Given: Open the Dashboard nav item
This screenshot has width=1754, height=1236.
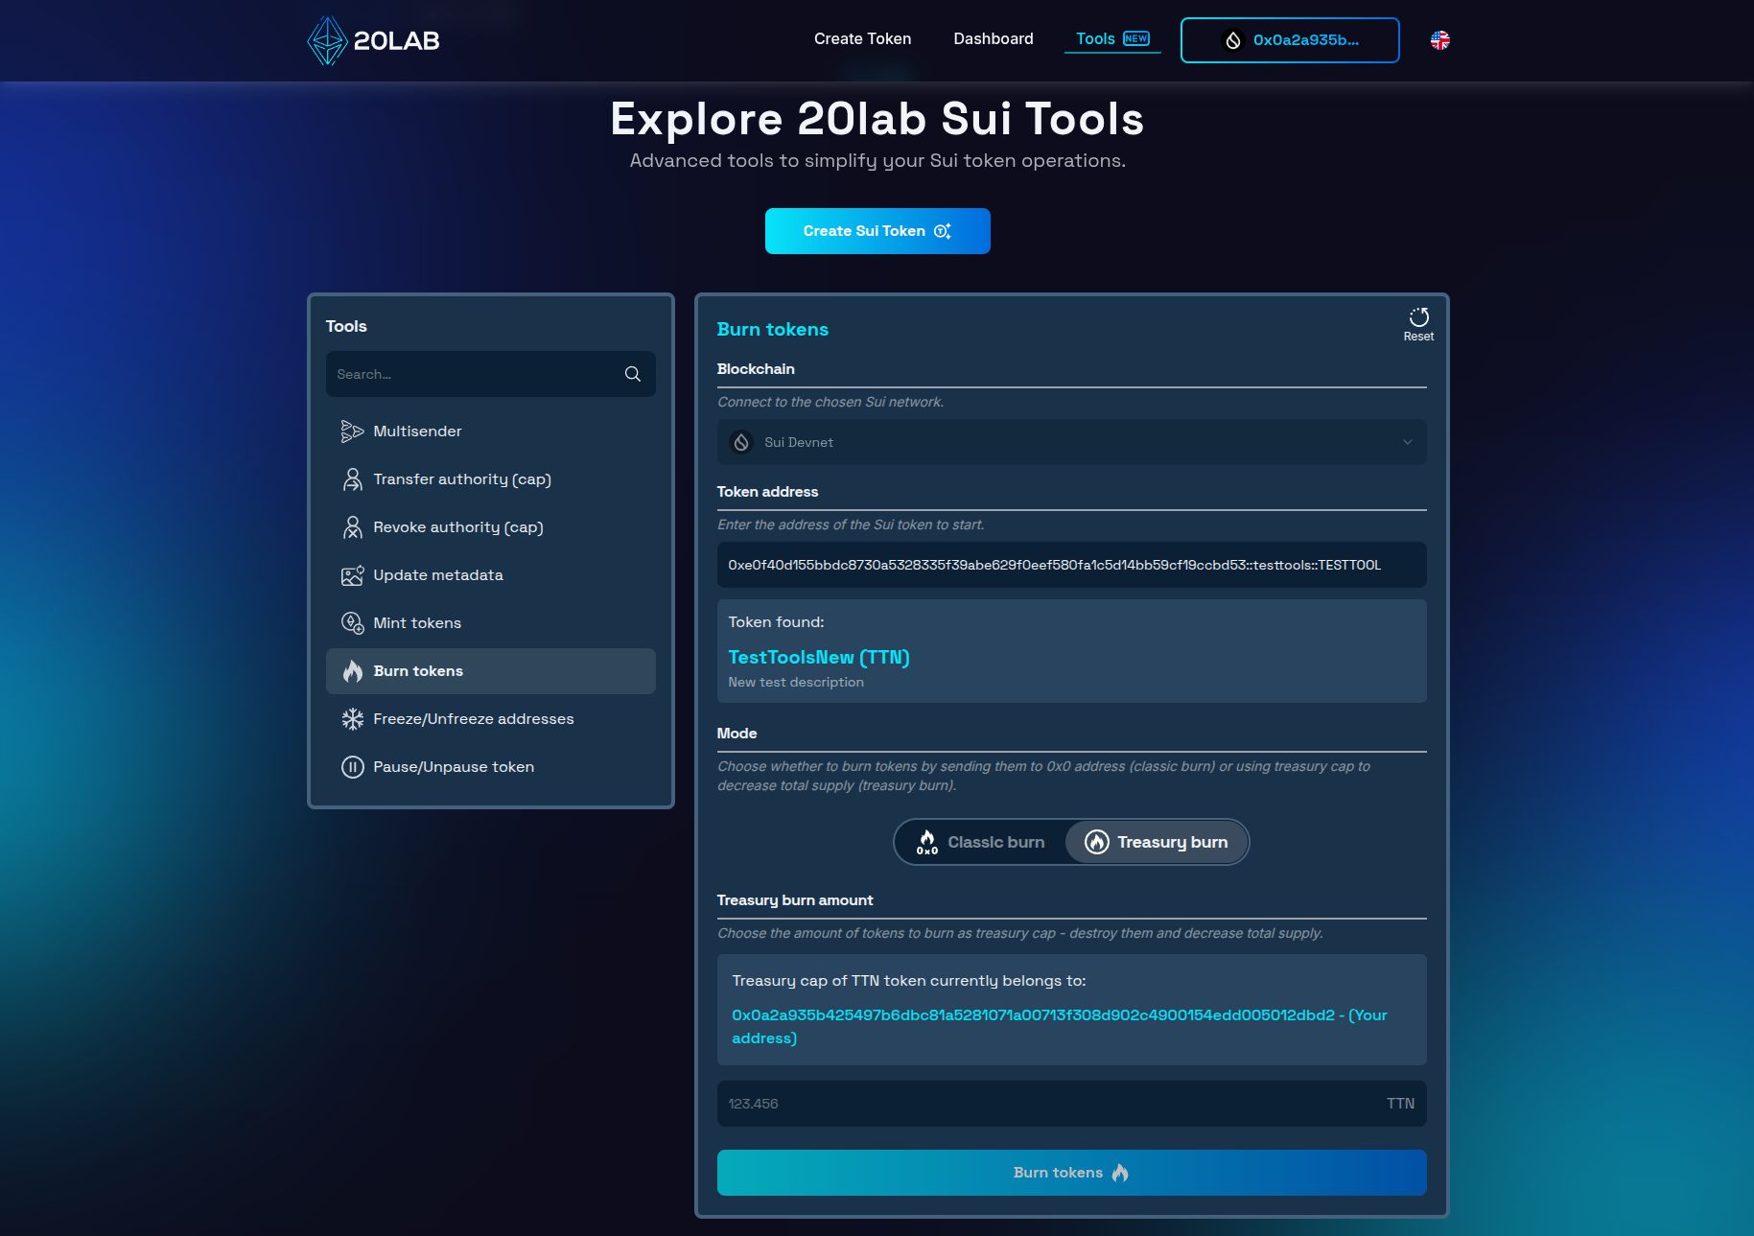Looking at the screenshot, I should [993, 39].
